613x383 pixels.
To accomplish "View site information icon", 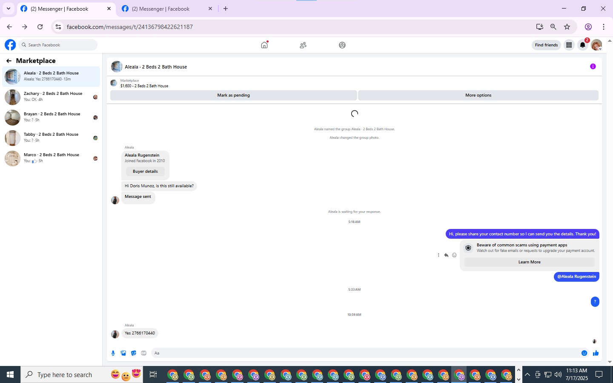I will (x=58, y=27).
